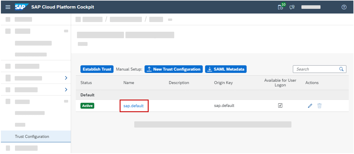The image size is (354, 154).
Task: Click the Manual Setup label
Action: click(x=129, y=69)
